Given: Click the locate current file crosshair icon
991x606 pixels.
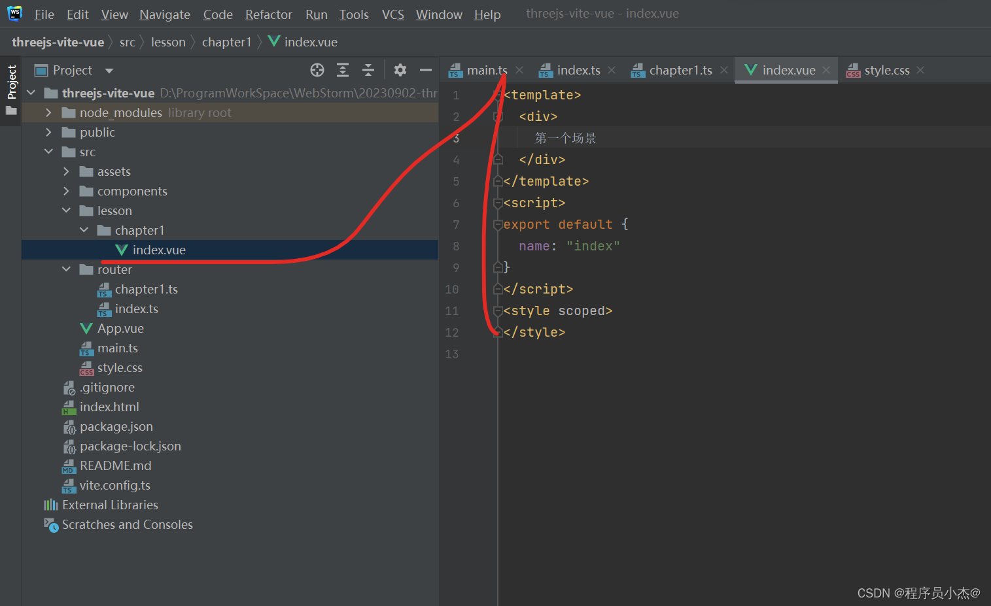Looking at the screenshot, I should (x=317, y=70).
